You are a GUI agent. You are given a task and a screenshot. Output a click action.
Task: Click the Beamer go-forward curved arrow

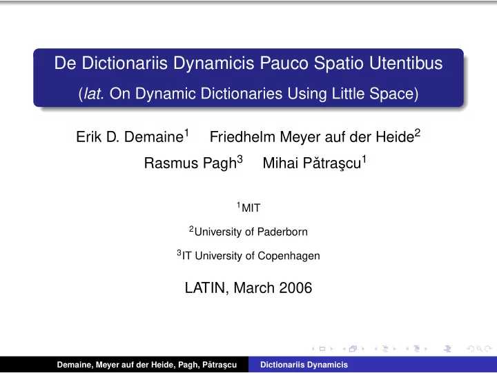(488, 349)
